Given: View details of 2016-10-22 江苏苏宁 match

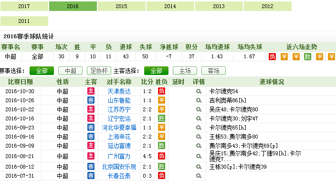Looking at the screenshot, I should [199, 109].
